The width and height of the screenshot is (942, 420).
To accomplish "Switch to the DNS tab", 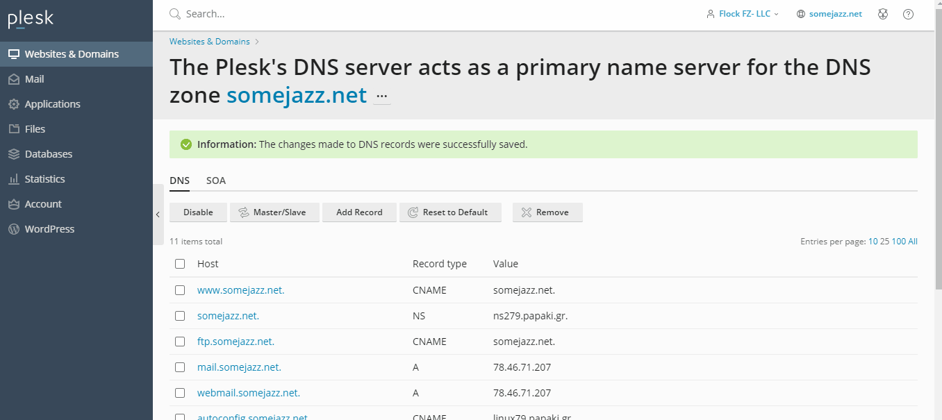I will pos(179,180).
